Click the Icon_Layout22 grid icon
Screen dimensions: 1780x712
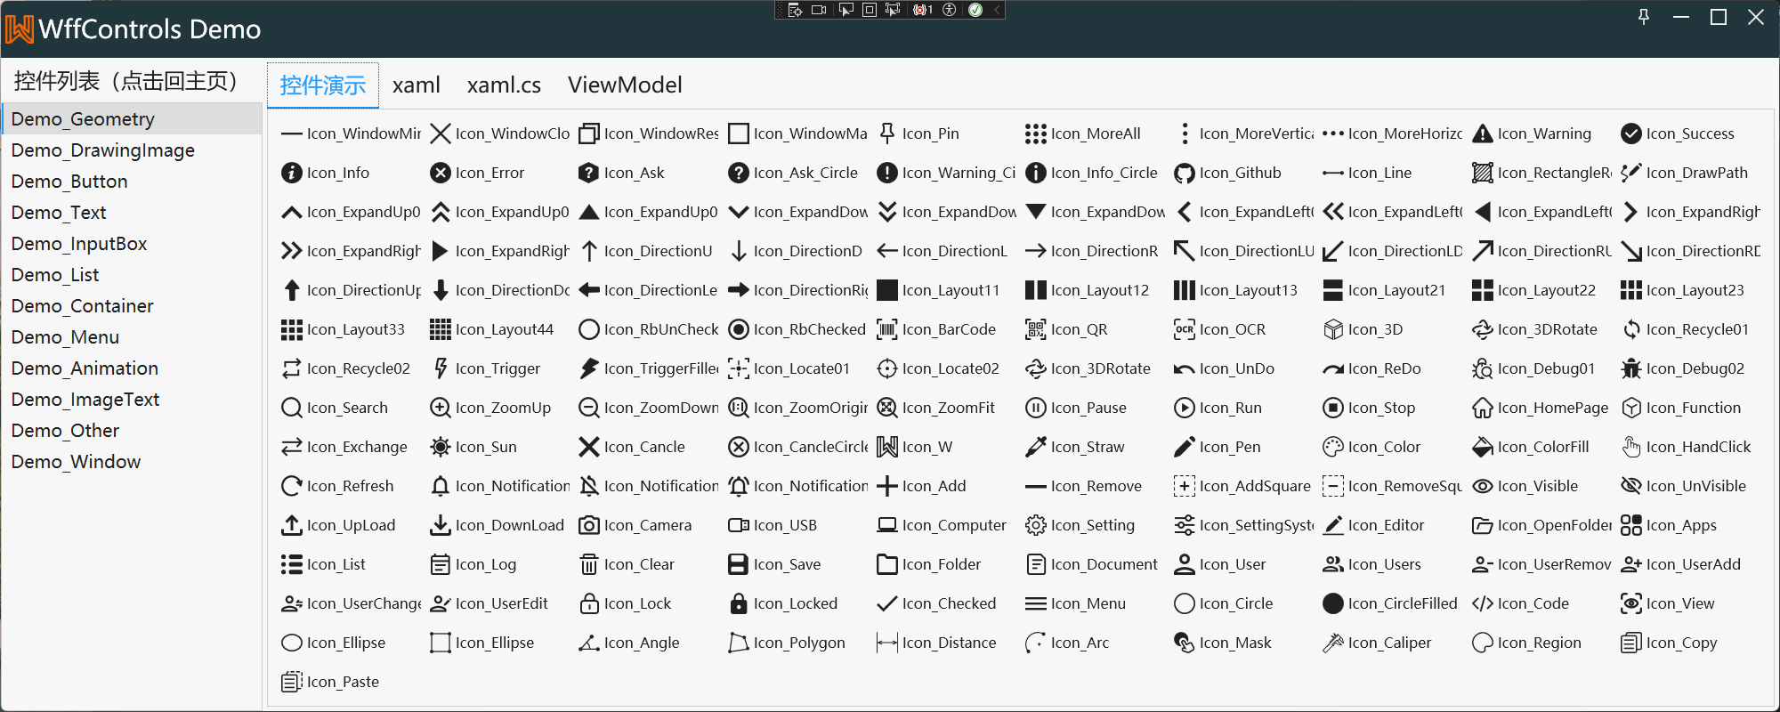1482,290
